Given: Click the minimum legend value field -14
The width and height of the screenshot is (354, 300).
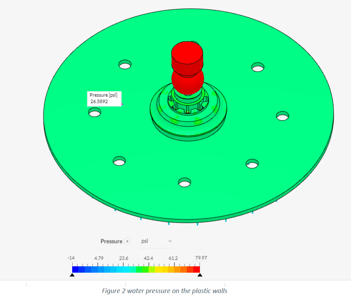Looking at the screenshot, I should coord(71,258).
